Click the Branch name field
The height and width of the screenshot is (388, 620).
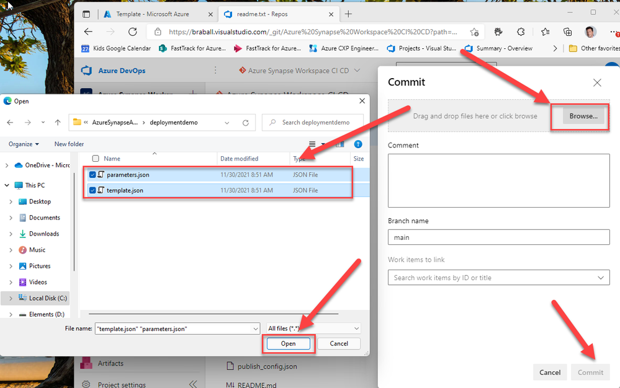pyautogui.click(x=498, y=237)
